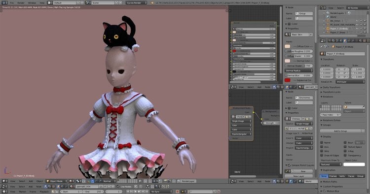This screenshot has height=194, width=370.
Task: Select Popori_F_Shoes in the outliner
Action: (x=337, y=32)
